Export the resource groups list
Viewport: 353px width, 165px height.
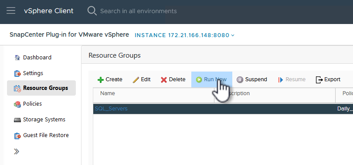click(328, 79)
